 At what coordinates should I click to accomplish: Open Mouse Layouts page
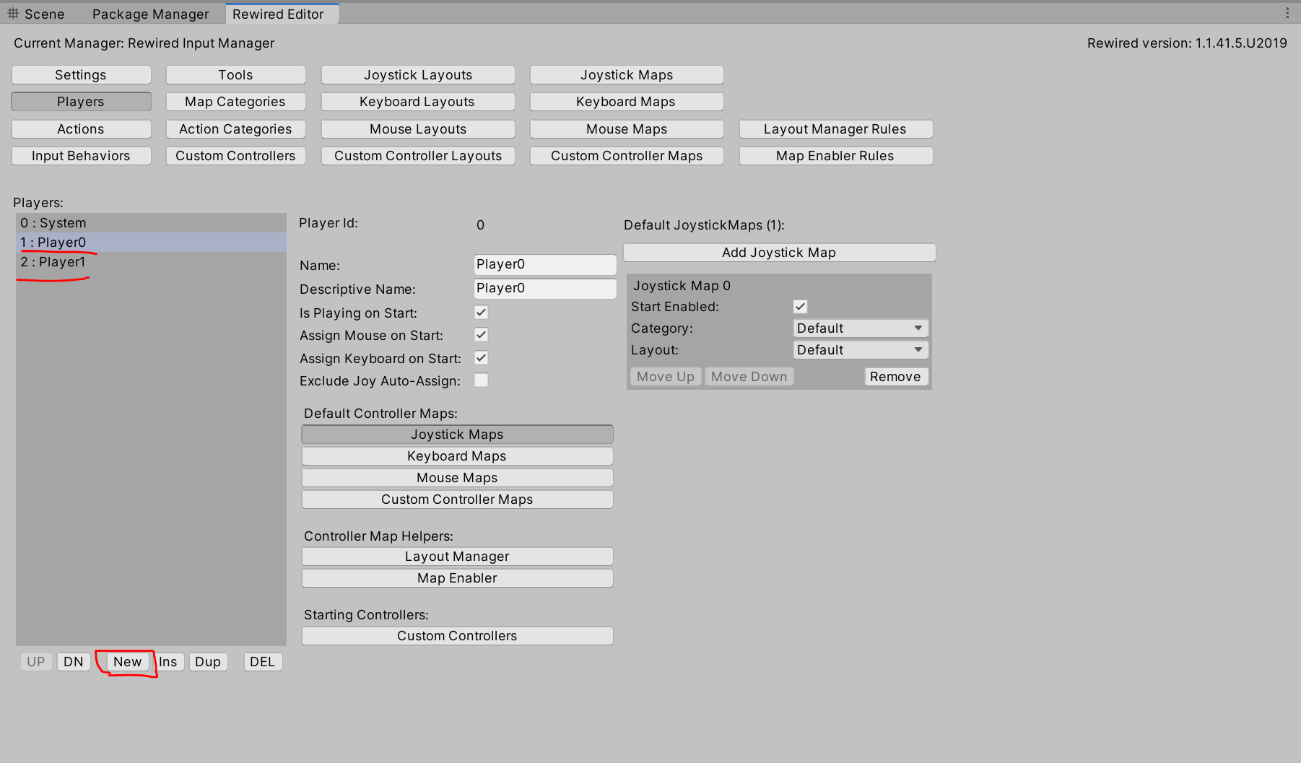click(x=418, y=129)
